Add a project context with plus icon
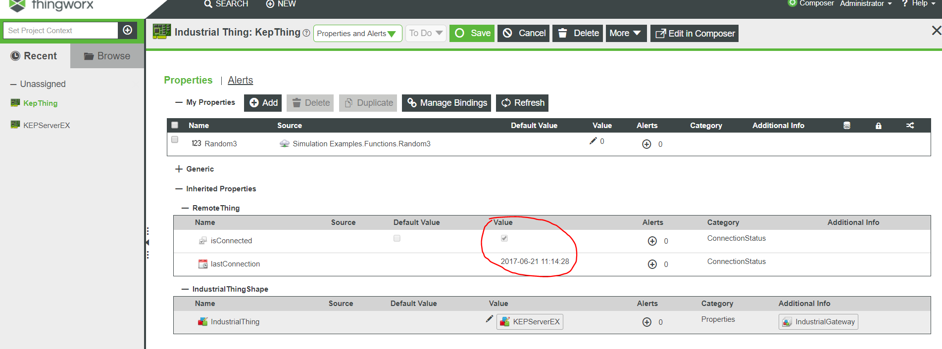The height and width of the screenshot is (349, 942). pyautogui.click(x=127, y=30)
